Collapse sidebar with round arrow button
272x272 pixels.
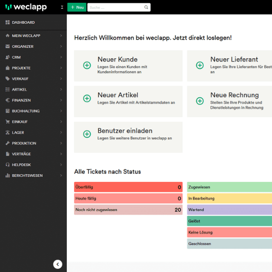pyautogui.click(x=58, y=264)
